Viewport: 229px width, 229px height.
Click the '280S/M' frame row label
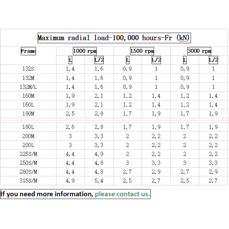[28, 172]
